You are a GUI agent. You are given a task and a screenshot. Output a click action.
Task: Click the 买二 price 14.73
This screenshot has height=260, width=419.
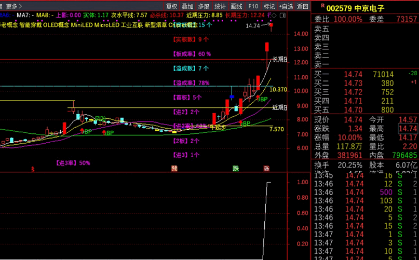353,83
